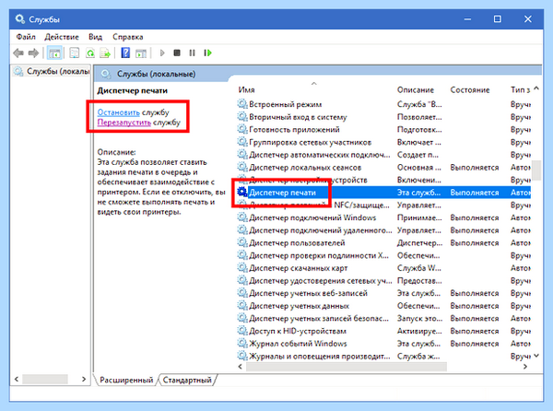Click gear icon of Журнал событий Windows
The image size is (553, 411).
(242, 344)
